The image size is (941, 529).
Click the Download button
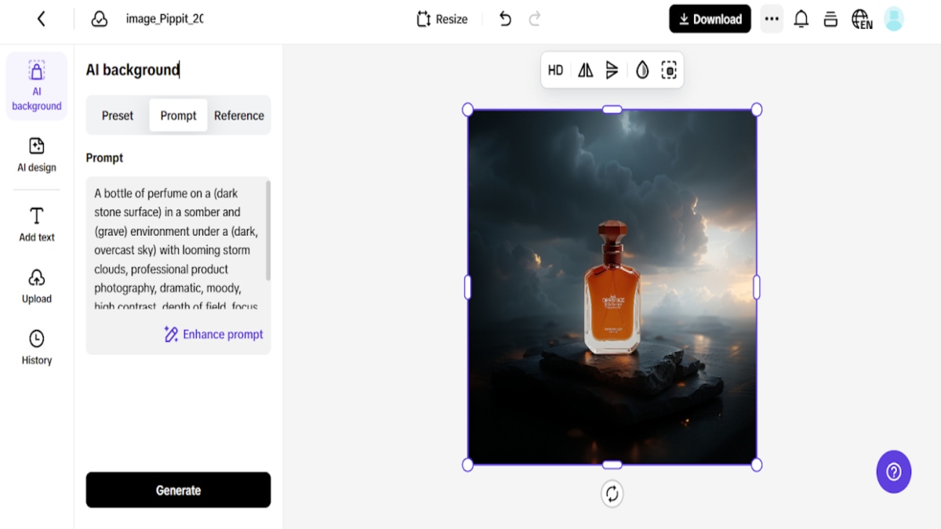pyautogui.click(x=710, y=19)
